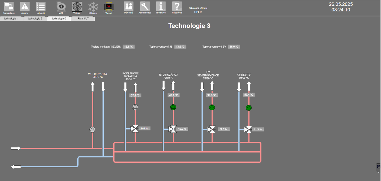Click the Ohřev TV mixing valve
This screenshot has width=381, height=181.
pyautogui.click(x=248, y=130)
